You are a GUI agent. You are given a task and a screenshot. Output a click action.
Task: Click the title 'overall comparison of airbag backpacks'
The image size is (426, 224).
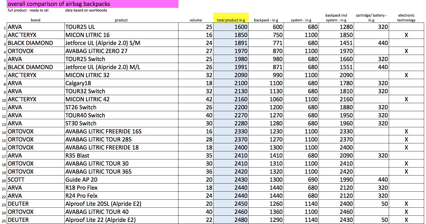(x=59, y=4)
